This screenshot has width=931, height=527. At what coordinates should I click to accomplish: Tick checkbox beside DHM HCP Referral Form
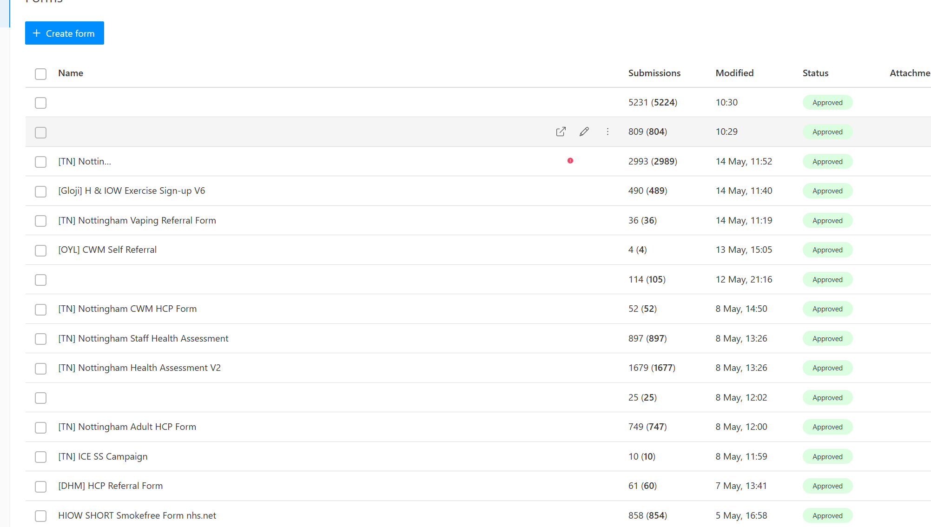(x=41, y=487)
